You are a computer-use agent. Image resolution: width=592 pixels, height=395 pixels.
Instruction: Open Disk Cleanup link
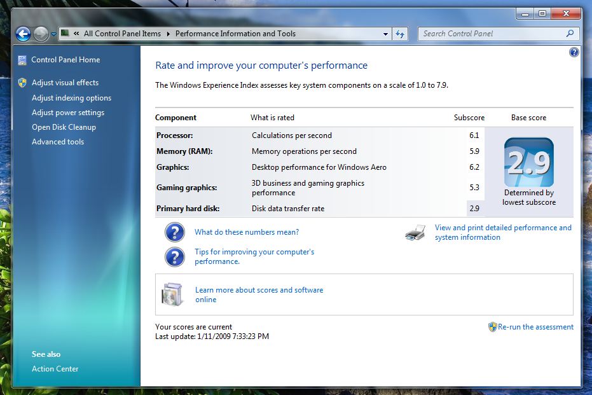pyautogui.click(x=64, y=127)
